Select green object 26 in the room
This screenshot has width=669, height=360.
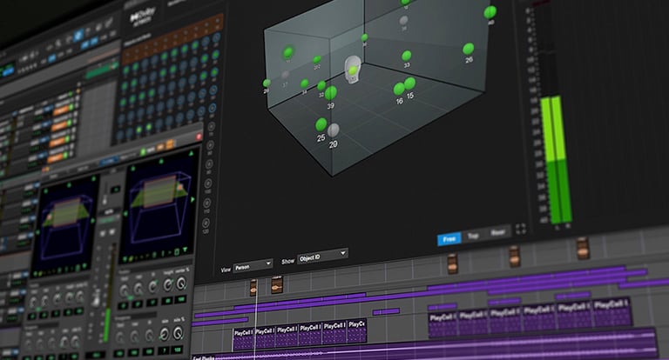point(469,49)
